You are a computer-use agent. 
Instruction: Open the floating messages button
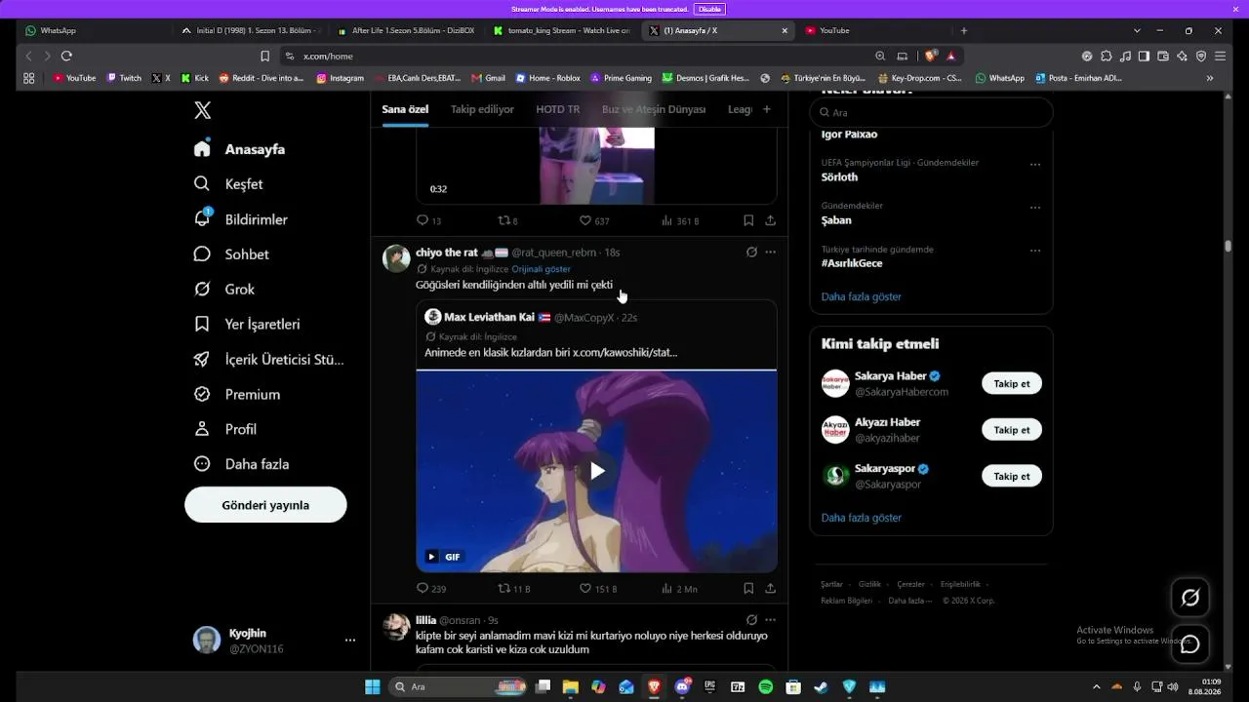click(1190, 644)
